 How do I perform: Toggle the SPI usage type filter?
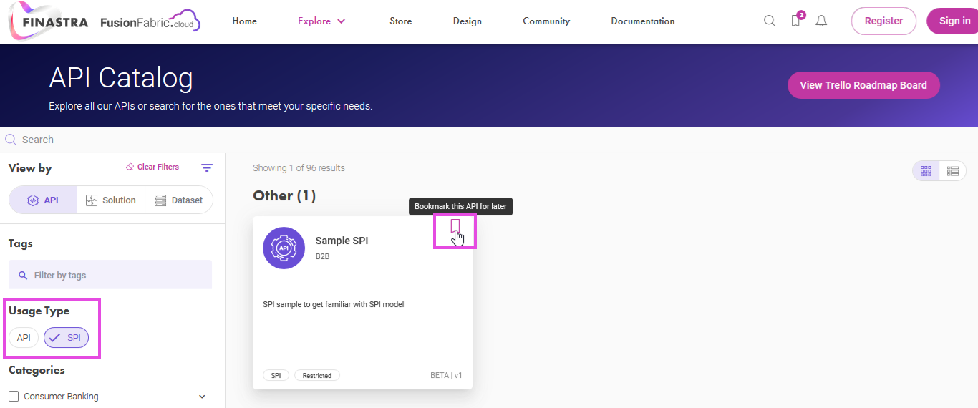66,337
